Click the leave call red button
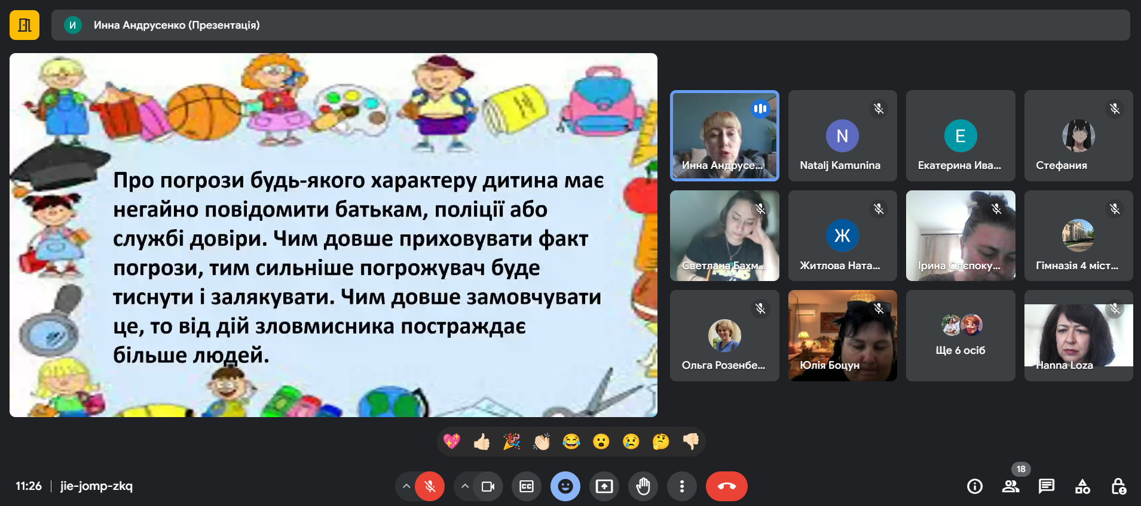The image size is (1141, 506). tap(726, 486)
